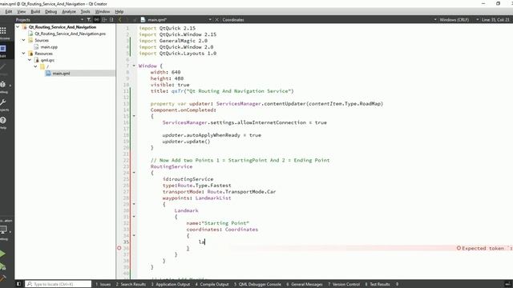Open the General Messages pane
Viewport: 513px width, 288px height.
(305, 285)
